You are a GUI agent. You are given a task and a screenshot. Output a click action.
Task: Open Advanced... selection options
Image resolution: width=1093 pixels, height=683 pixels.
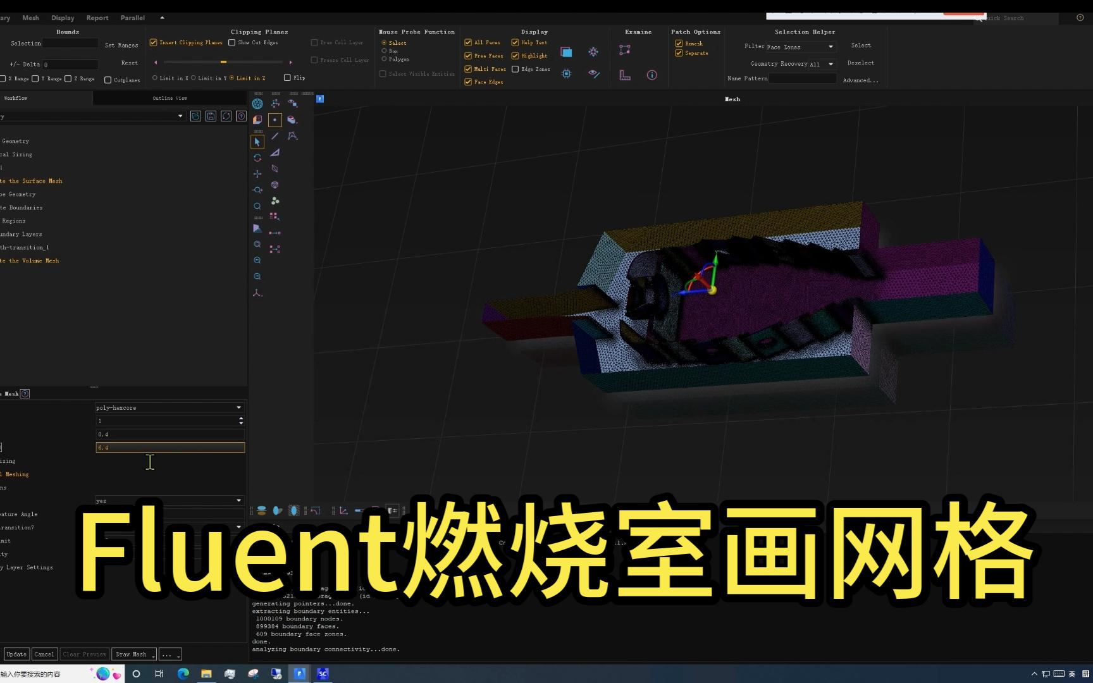(x=860, y=80)
